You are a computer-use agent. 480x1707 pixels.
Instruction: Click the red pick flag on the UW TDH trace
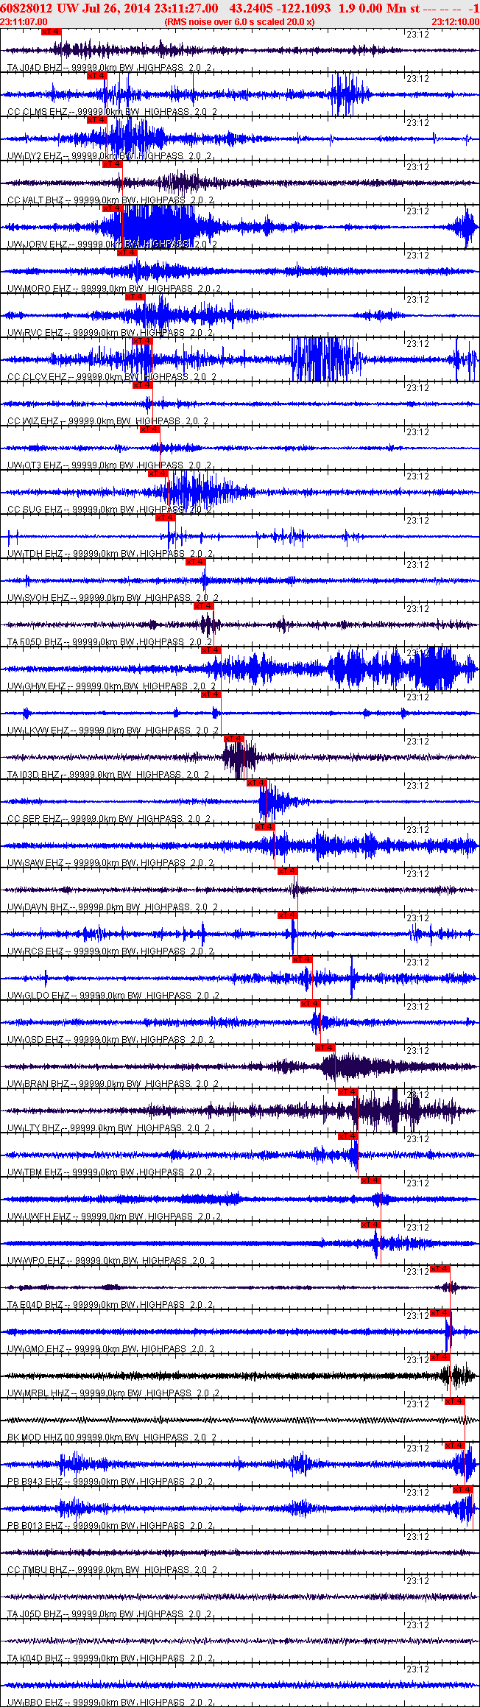pos(166,518)
